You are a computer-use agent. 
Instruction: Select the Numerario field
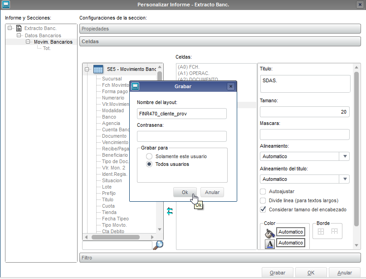113,98
